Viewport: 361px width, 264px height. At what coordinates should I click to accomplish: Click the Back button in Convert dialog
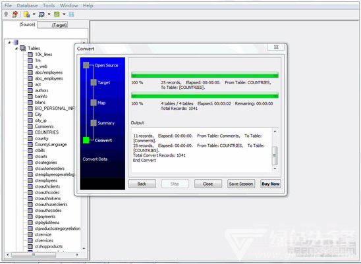click(142, 184)
